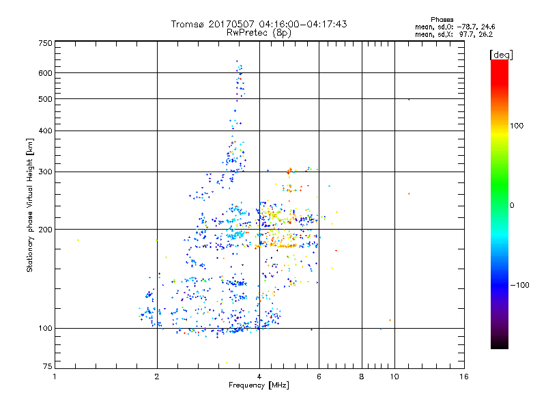The width and height of the screenshot is (546, 410).
Task: Click the colorbar tick label '100'
Action: [x=517, y=126]
